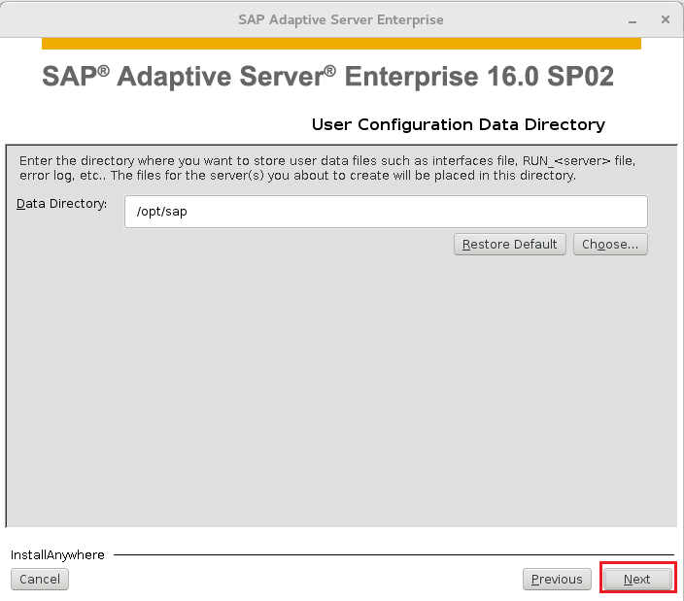This screenshot has width=684, height=601.
Task: Click the instruction paragraph about user data files
Action: [x=327, y=168]
